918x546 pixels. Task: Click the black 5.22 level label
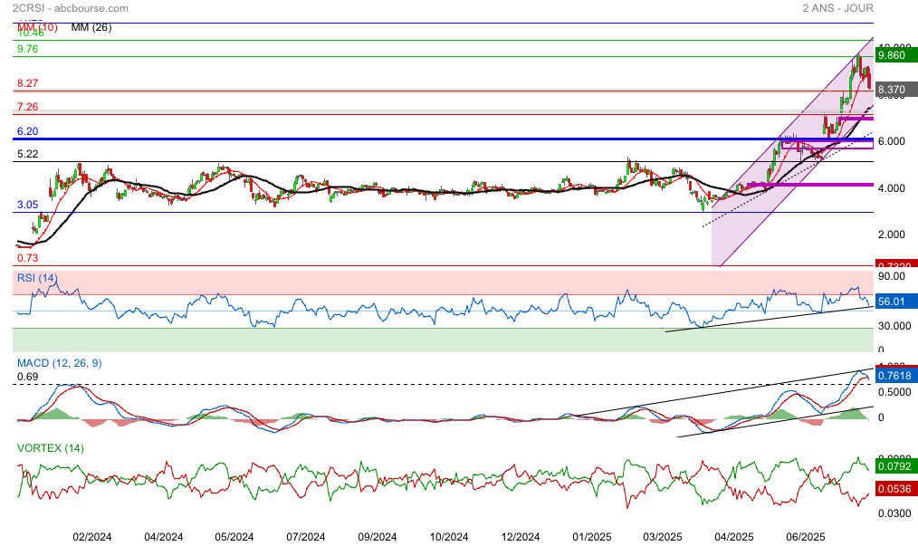click(x=27, y=155)
